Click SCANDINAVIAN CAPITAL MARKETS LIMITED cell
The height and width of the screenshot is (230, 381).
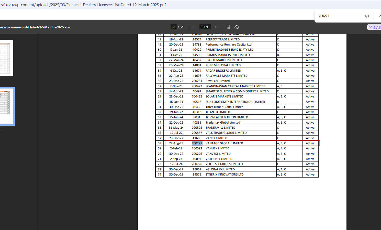pos(235,86)
